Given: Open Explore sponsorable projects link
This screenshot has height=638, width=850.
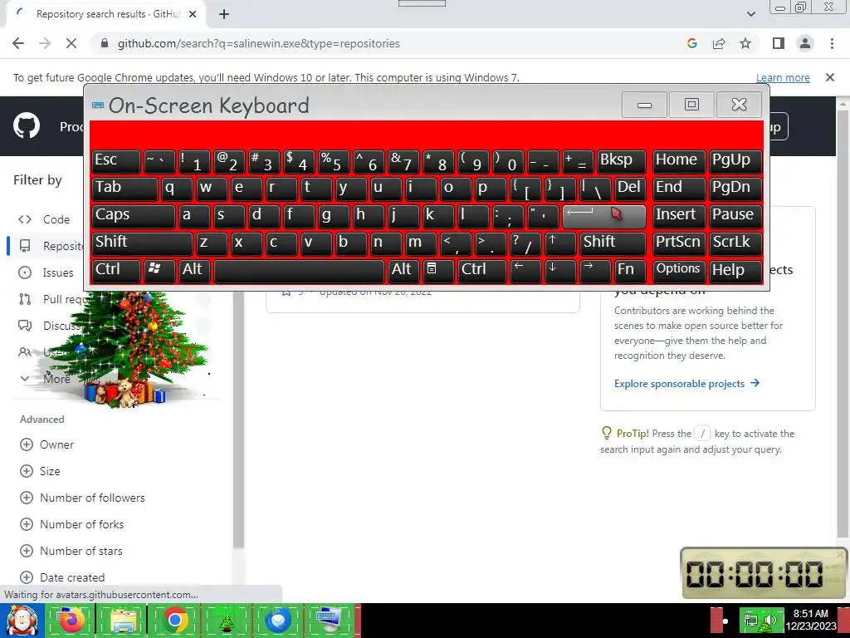Looking at the screenshot, I should click(686, 384).
